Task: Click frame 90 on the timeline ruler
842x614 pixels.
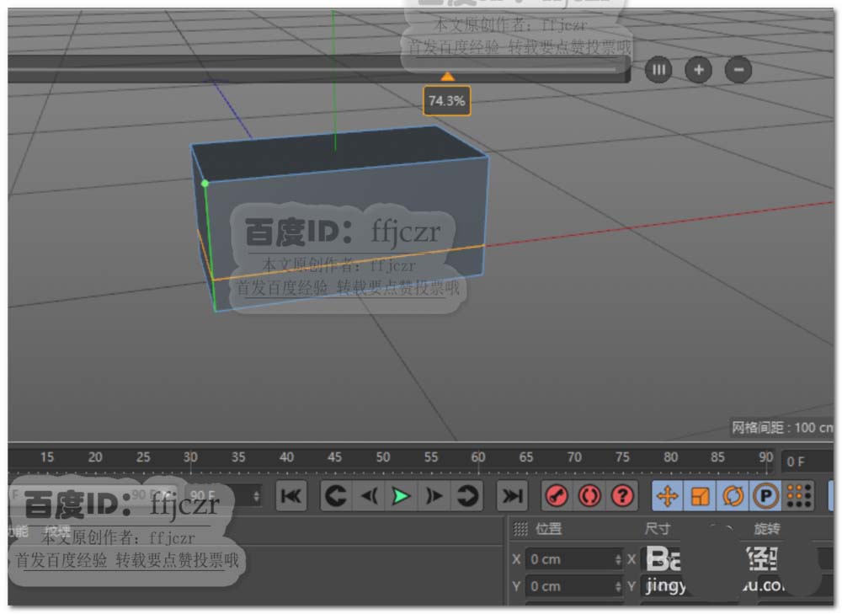Action: [765, 457]
